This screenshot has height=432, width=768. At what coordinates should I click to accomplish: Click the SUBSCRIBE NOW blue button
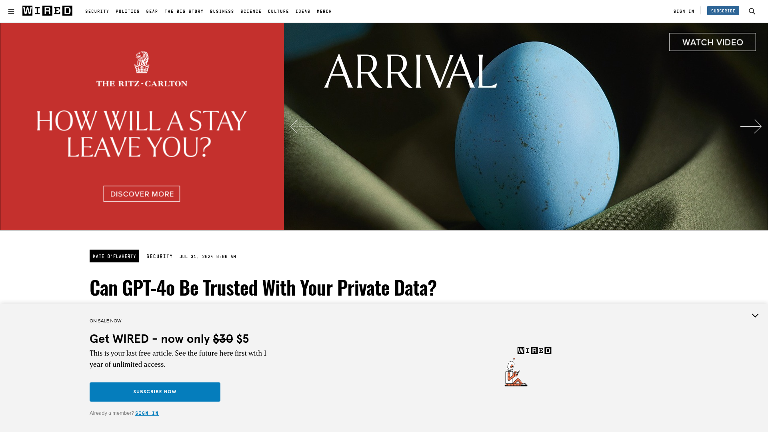(154, 391)
